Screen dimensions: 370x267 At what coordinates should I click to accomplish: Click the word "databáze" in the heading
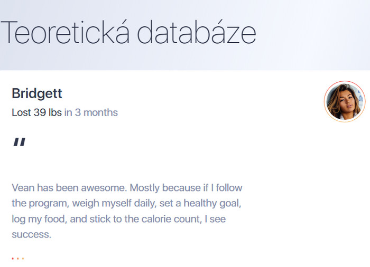click(x=197, y=33)
